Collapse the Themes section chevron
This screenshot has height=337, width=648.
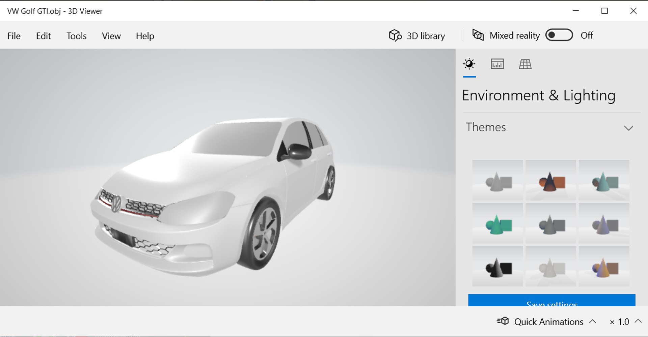click(628, 128)
